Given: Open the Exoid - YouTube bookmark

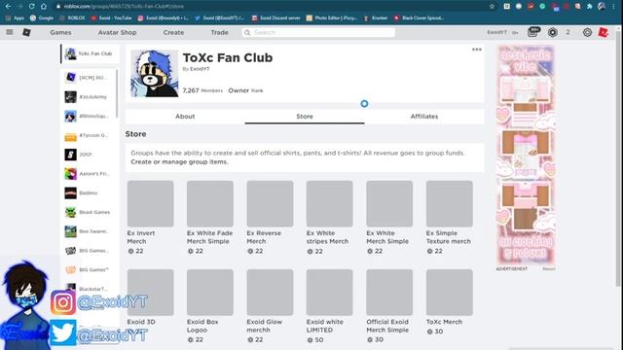Looking at the screenshot, I should [x=111, y=17].
